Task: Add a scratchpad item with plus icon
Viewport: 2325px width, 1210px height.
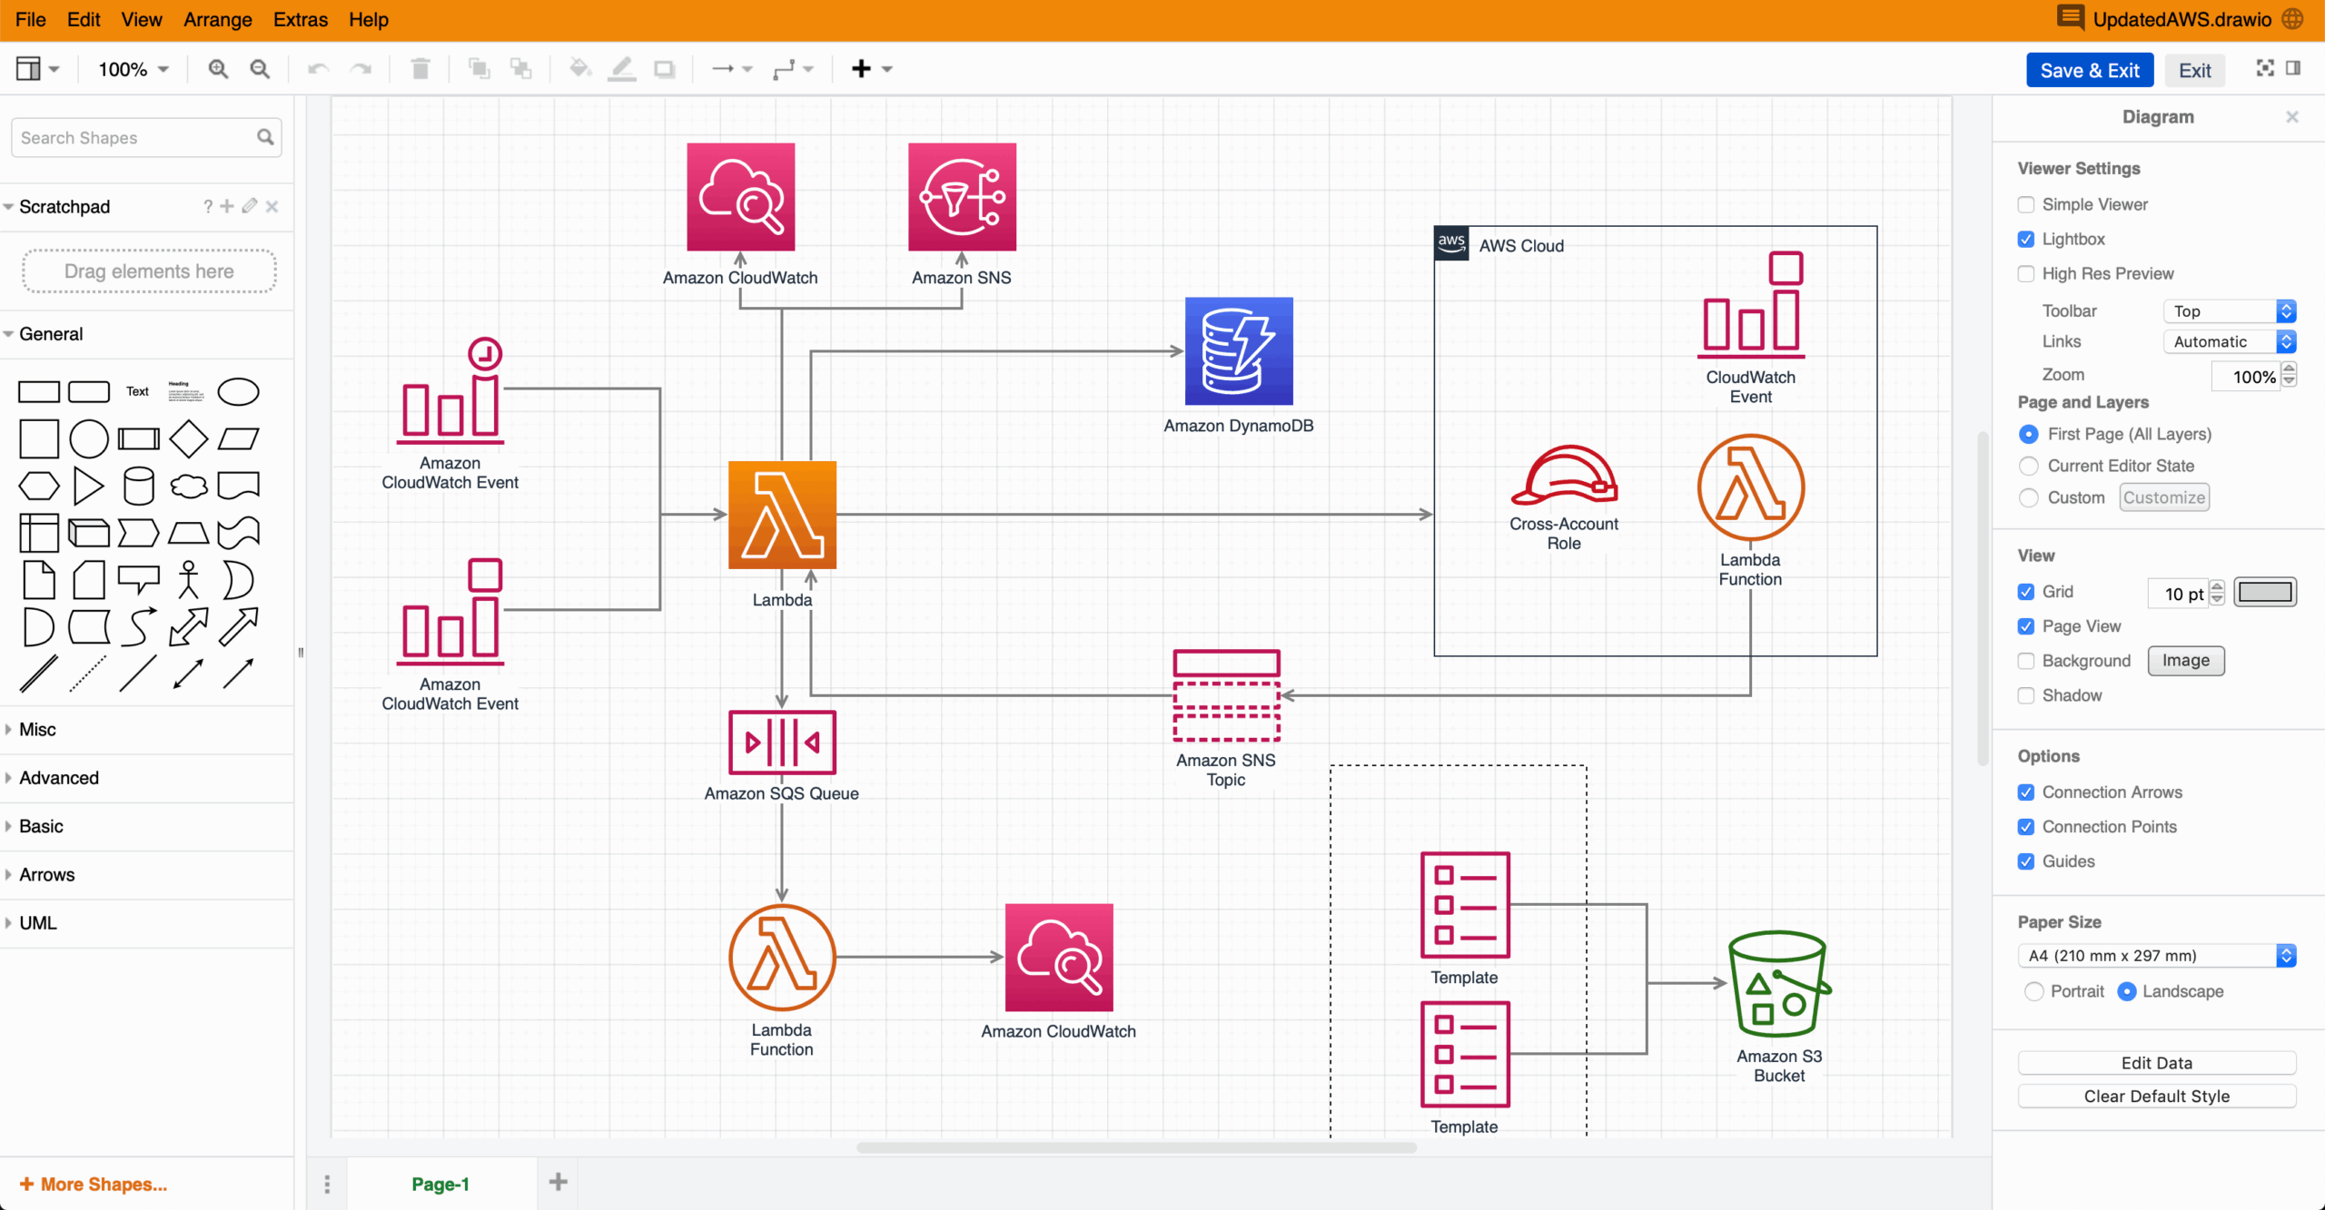Action: coord(227,206)
